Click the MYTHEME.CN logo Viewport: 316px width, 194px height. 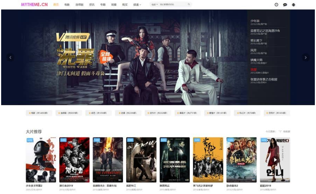click(x=34, y=5)
